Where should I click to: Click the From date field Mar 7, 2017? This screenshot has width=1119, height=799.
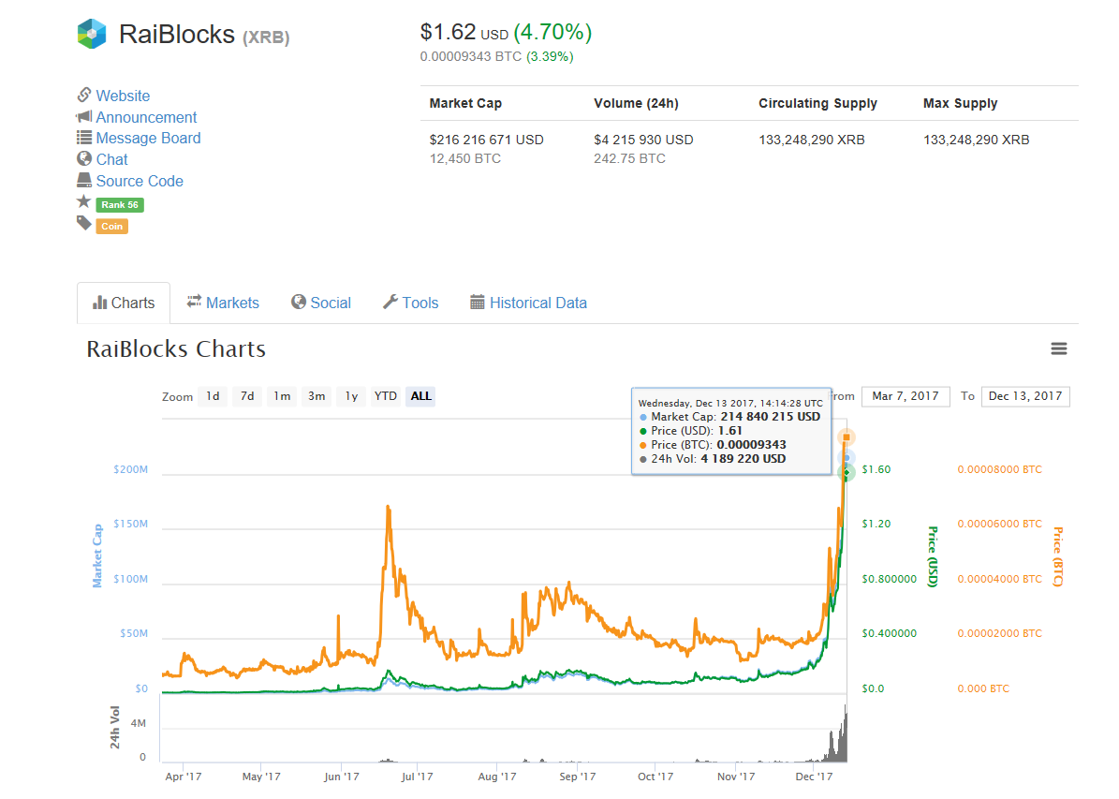click(x=906, y=396)
